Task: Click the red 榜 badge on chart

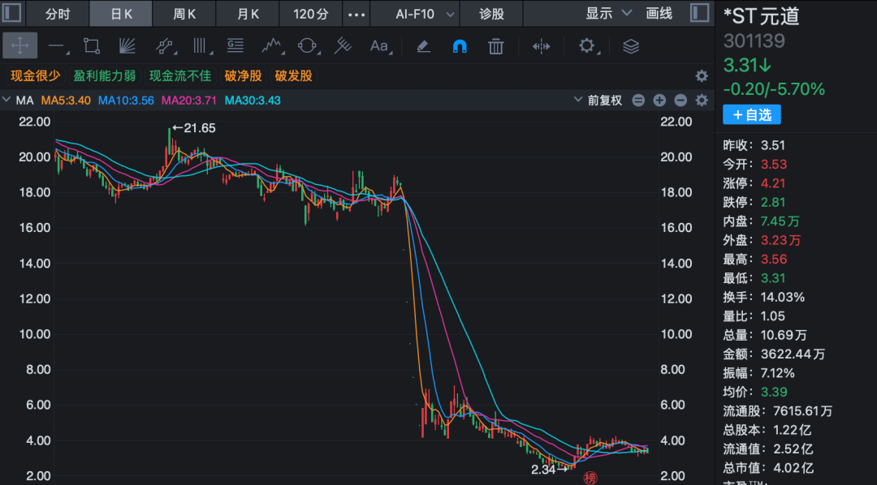Action: point(590,478)
